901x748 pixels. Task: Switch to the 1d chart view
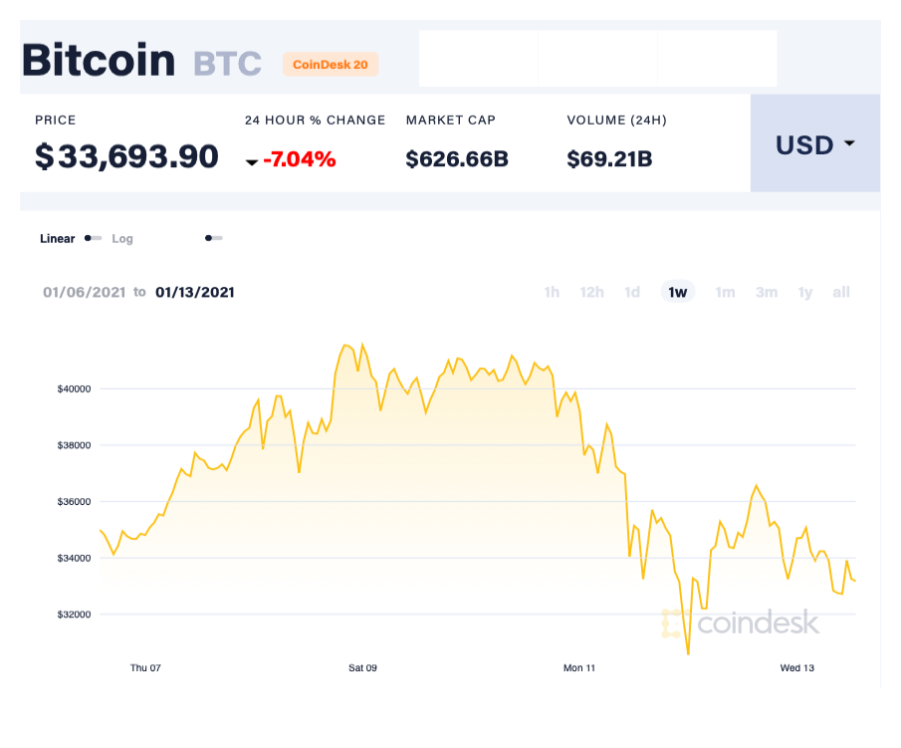point(631,292)
